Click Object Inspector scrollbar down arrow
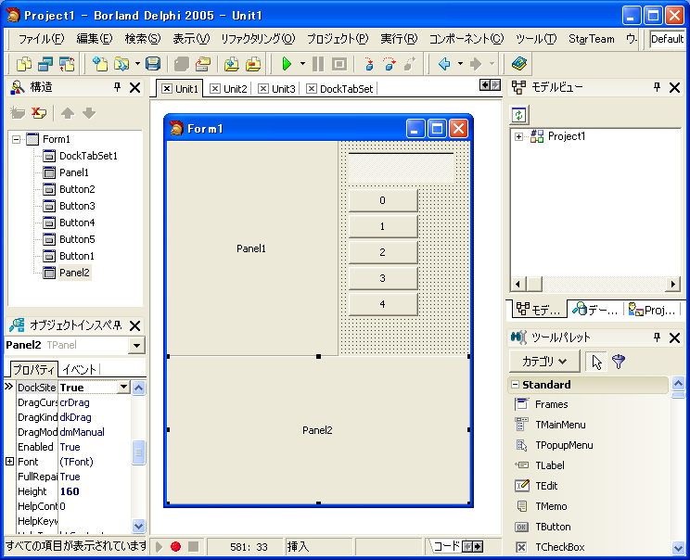Screen dimensions: 690x560 click(x=138, y=526)
